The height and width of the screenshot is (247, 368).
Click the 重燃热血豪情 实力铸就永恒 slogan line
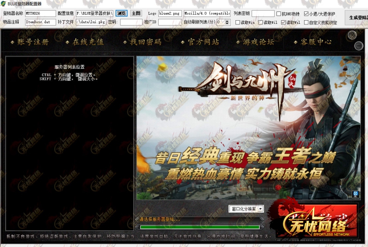click(x=244, y=174)
